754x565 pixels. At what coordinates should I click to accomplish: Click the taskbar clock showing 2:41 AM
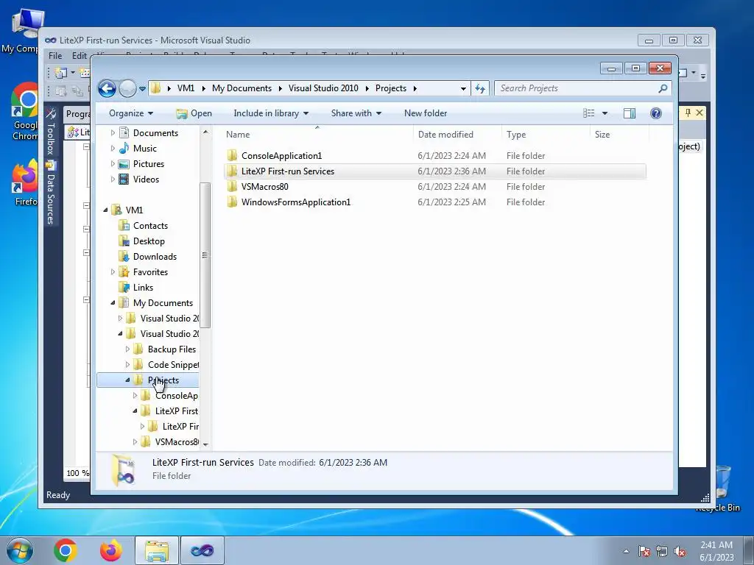pos(716,551)
